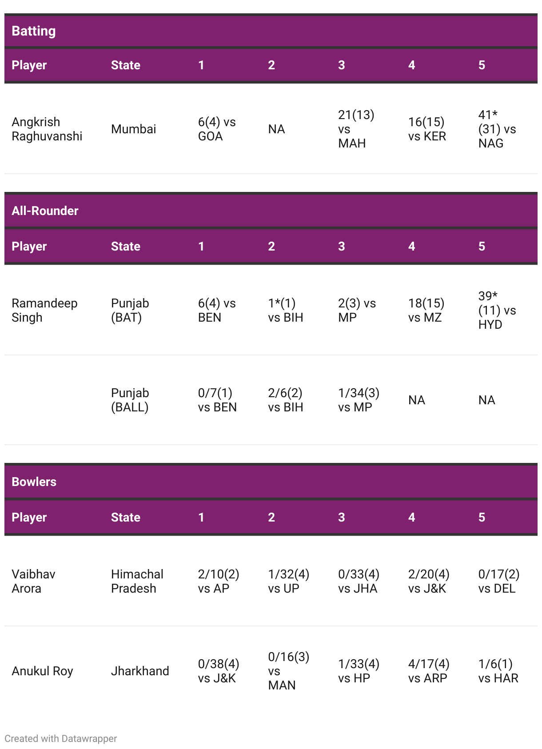Open the Created with Datawrapper link
This screenshot has height=749, width=542.
tap(61, 738)
